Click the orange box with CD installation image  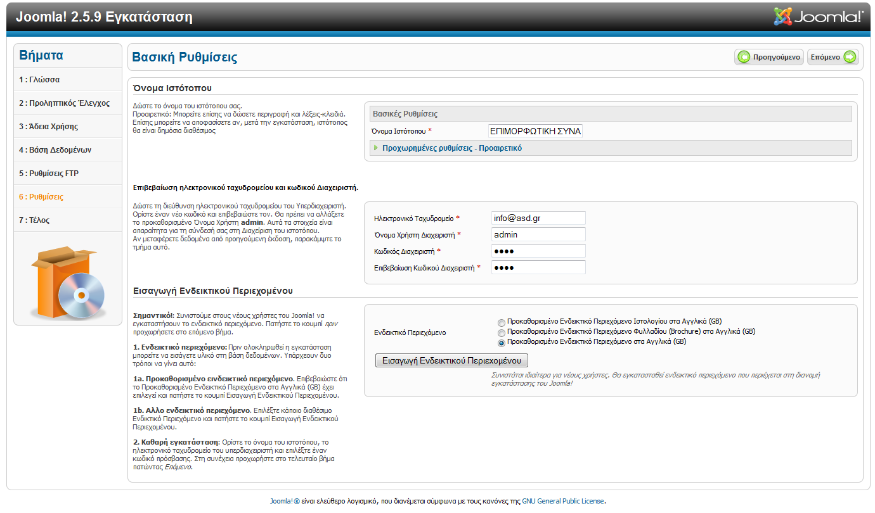point(68,284)
